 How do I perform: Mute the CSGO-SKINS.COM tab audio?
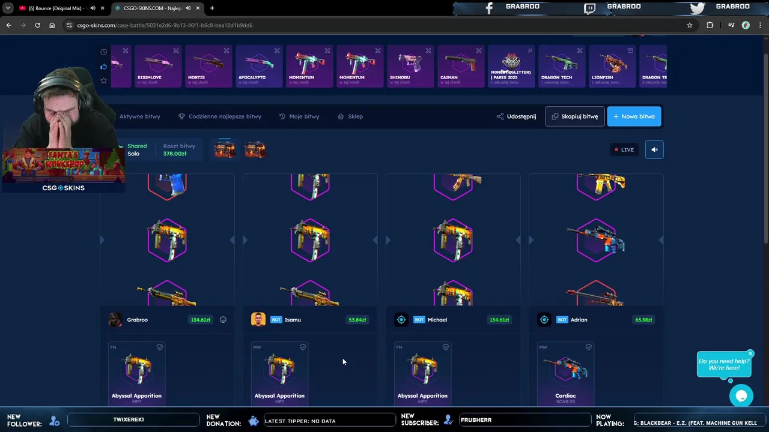pos(188,8)
